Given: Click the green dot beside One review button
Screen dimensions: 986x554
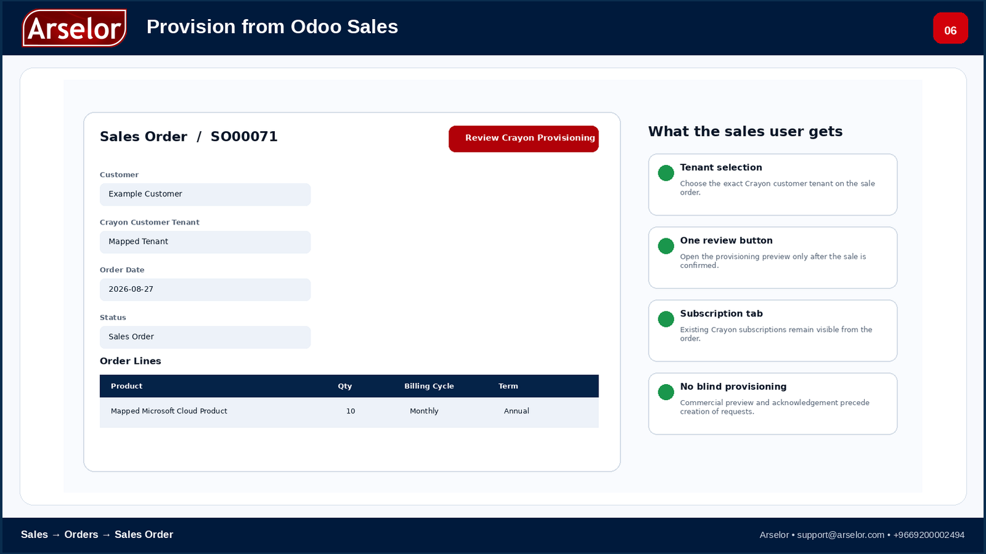Looking at the screenshot, I should click(666, 246).
